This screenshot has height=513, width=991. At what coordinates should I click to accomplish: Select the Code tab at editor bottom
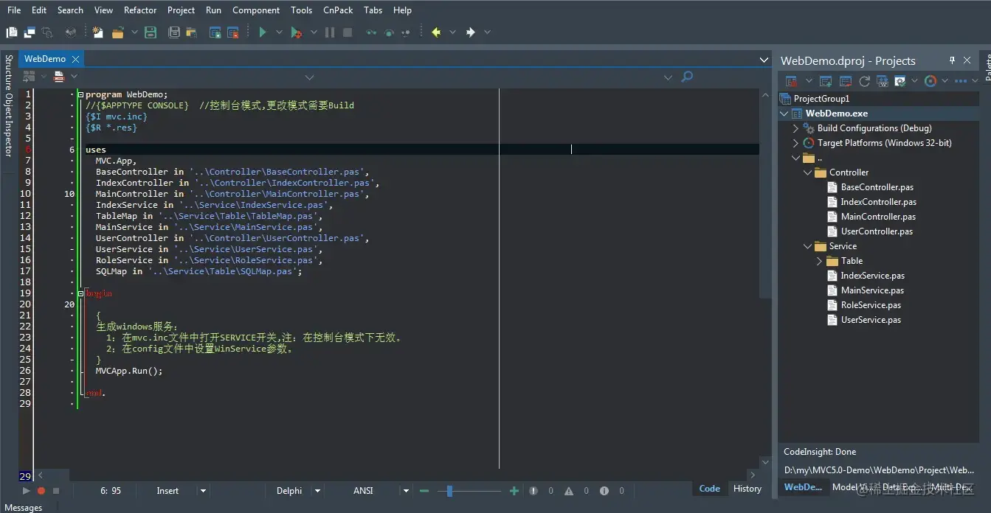tap(709, 488)
